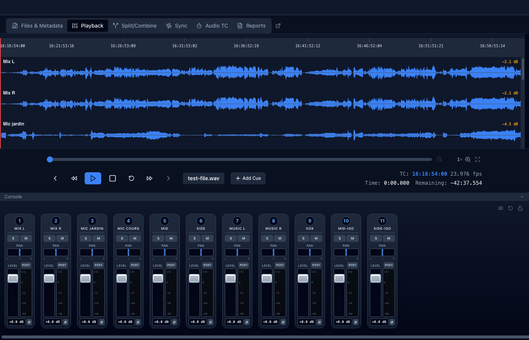Viewport: 529px width, 340px height.
Task: Go to previous file with left chevron
Action: (x=55, y=178)
